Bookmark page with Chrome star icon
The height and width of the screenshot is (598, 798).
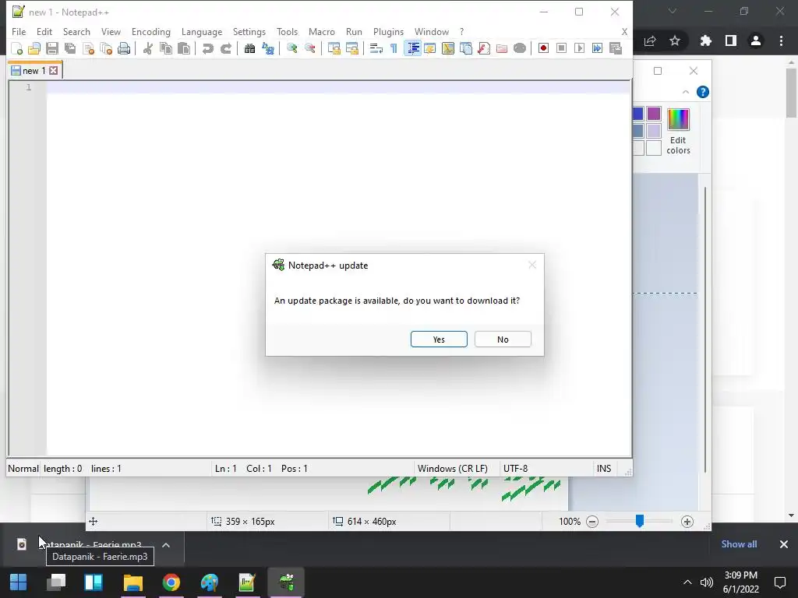[x=675, y=40]
